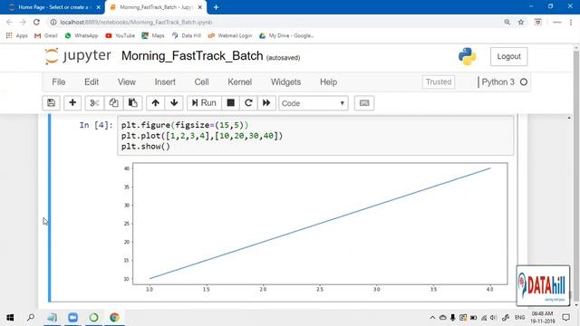Open the browser zoom magnifier icon

(x=507, y=22)
